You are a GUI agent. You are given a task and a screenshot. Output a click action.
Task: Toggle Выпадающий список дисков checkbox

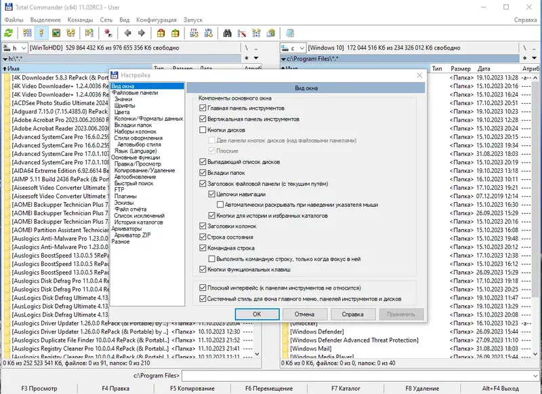(x=203, y=162)
